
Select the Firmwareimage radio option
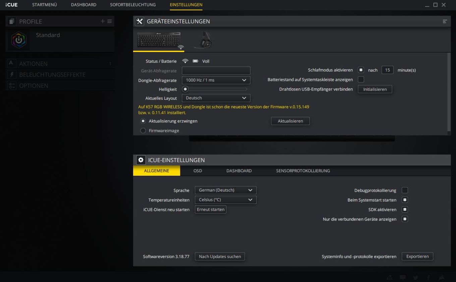[x=143, y=131]
